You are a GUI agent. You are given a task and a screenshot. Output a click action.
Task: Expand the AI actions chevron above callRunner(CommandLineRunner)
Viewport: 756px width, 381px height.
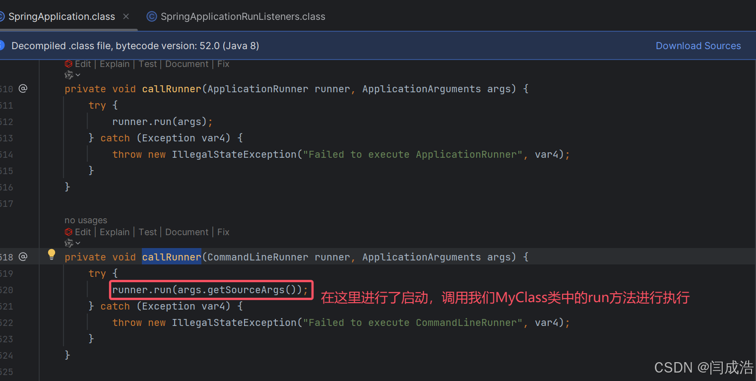77,243
